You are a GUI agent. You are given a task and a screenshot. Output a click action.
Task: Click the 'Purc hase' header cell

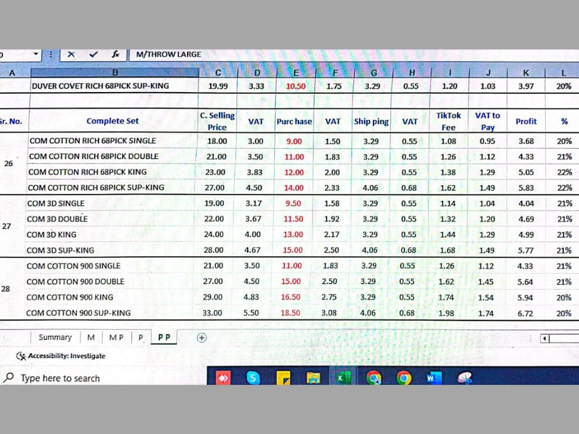tap(294, 121)
